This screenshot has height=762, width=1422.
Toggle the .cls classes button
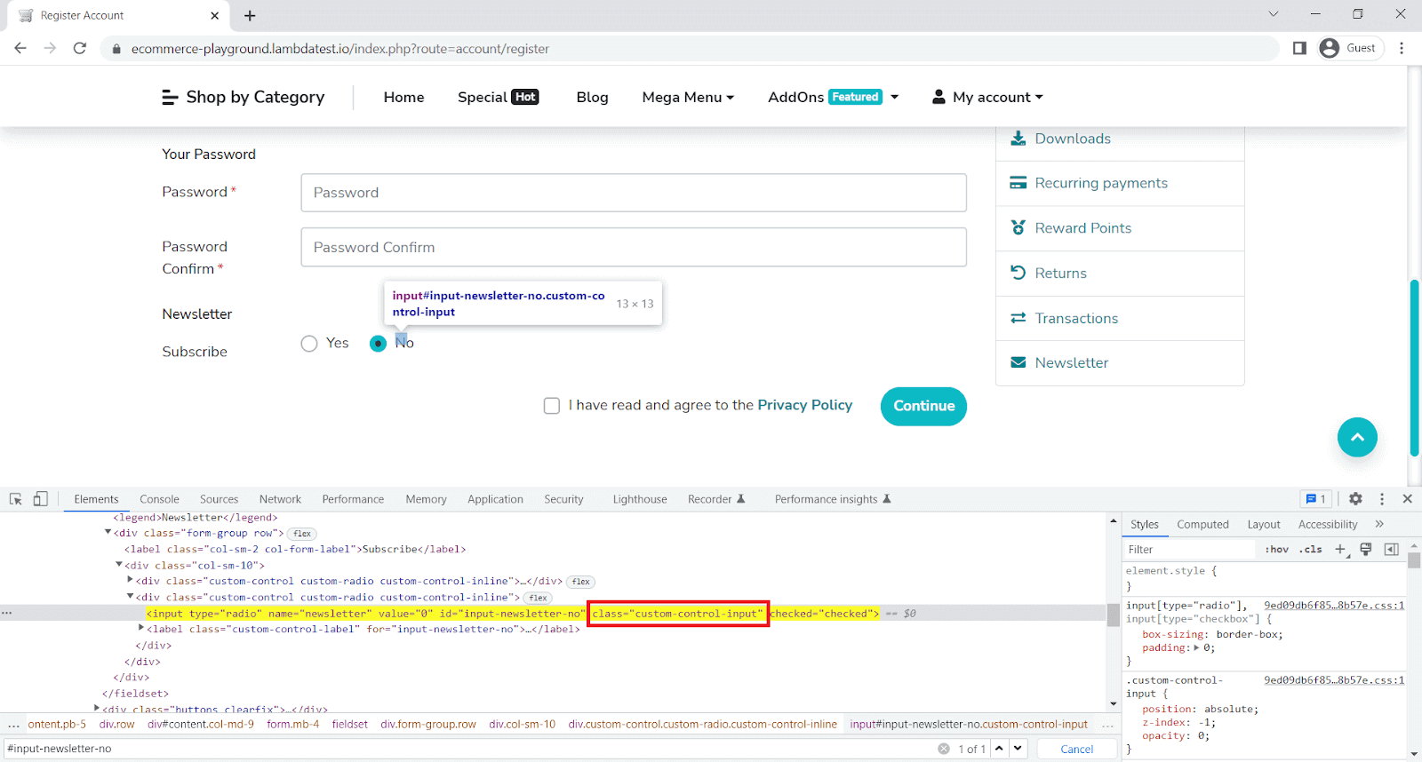click(1310, 550)
